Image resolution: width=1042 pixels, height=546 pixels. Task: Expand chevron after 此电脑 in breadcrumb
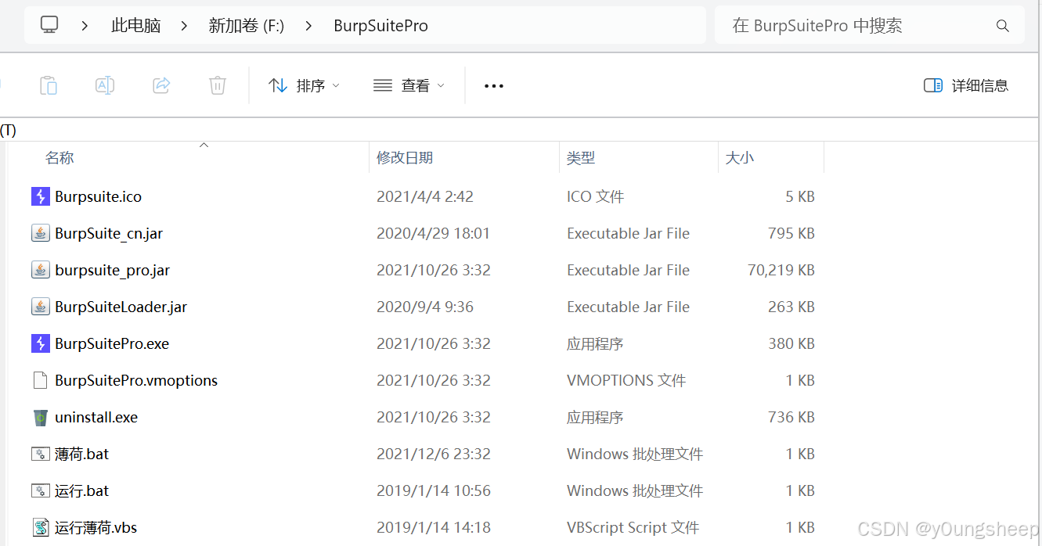[185, 26]
